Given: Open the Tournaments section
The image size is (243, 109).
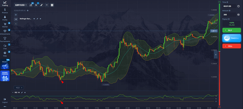Looking at the screenshot, I should 5,40.
